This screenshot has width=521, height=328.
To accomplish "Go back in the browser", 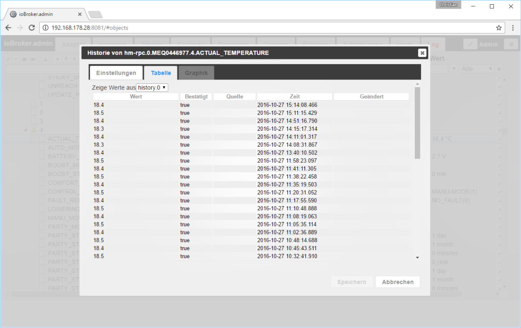I will [8, 28].
